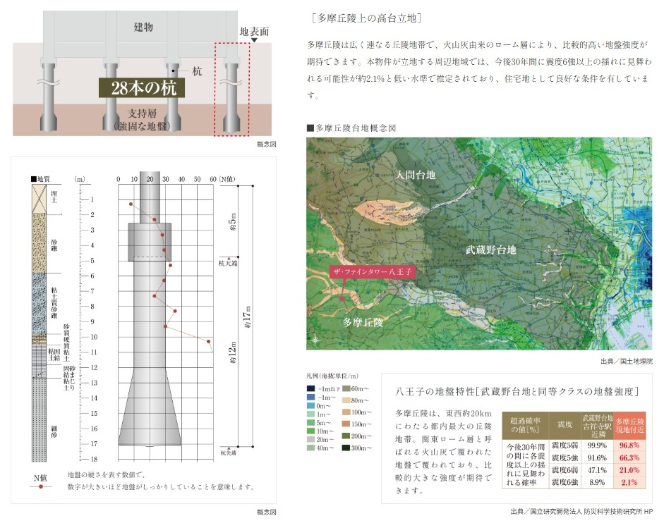Click the 2.1% cell in the table
Viewport: 664px width, 523px height.
point(629,482)
